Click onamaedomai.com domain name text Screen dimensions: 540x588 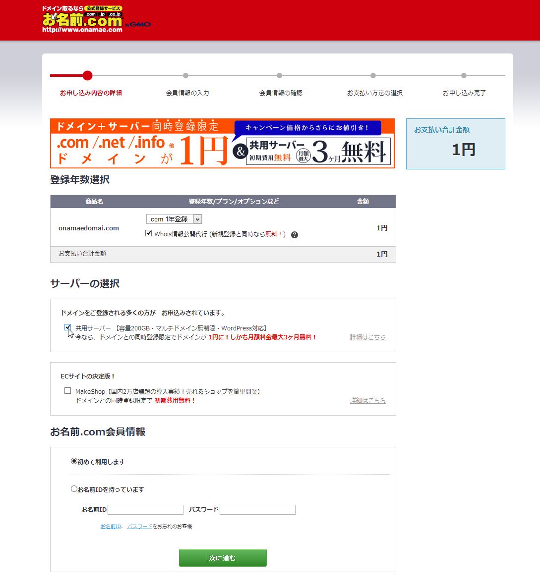point(89,228)
